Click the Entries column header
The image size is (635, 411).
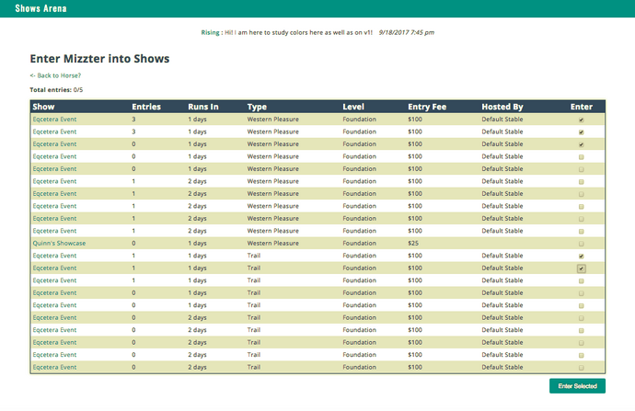pyautogui.click(x=146, y=107)
